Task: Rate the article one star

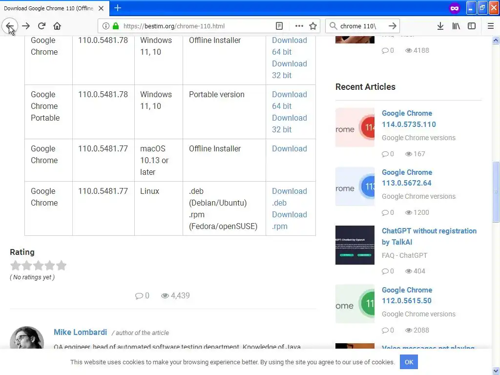Action: click(x=15, y=265)
